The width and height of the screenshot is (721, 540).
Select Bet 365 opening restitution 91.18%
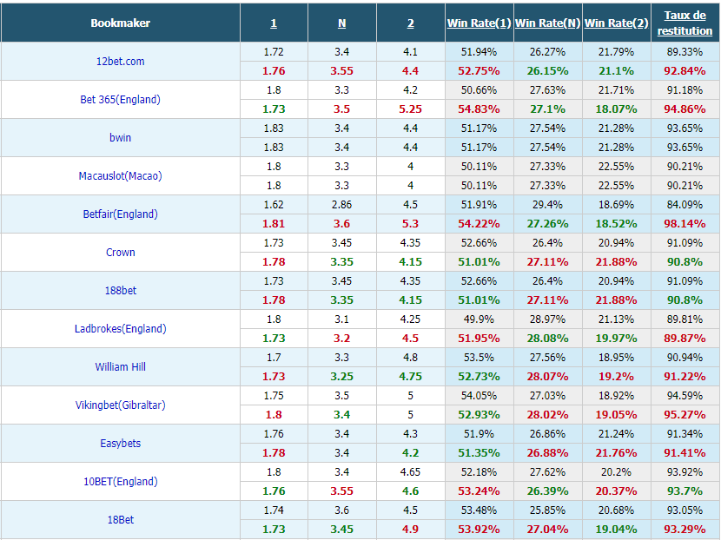(x=685, y=90)
